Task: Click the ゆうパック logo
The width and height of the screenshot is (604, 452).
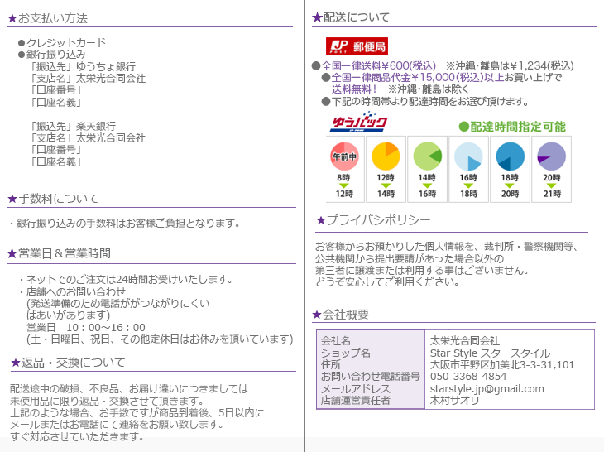Action: [x=359, y=124]
